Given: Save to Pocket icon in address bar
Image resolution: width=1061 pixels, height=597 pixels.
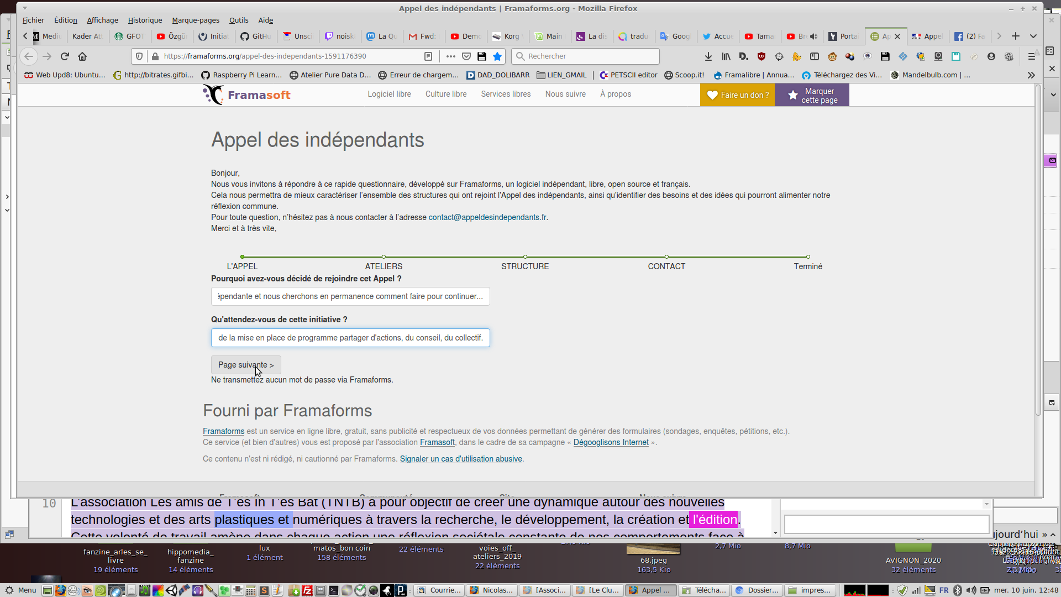Looking at the screenshot, I should [466, 56].
